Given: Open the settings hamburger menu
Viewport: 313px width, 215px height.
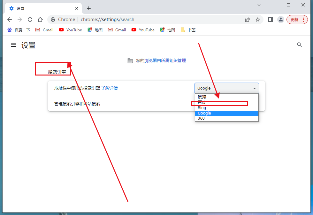Looking at the screenshot, I should [x=13, y=45].
